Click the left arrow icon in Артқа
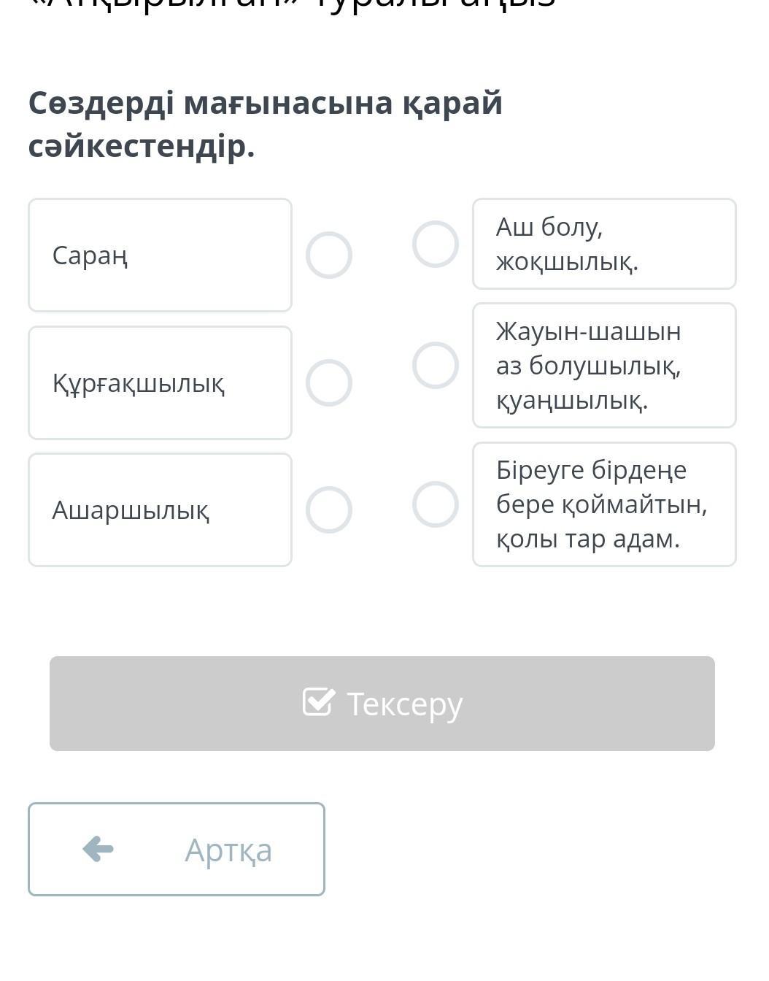The width and height of the screenshot is (769, 981). tap(98, 849)
